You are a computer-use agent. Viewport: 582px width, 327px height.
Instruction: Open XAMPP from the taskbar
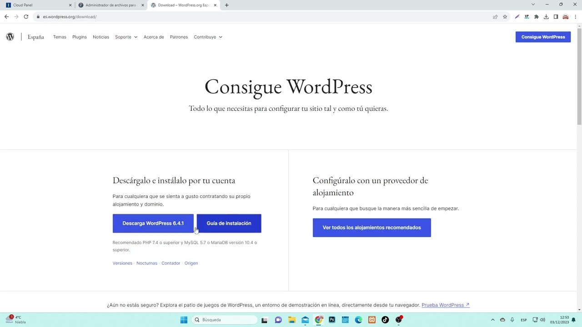tap(372, 320)
